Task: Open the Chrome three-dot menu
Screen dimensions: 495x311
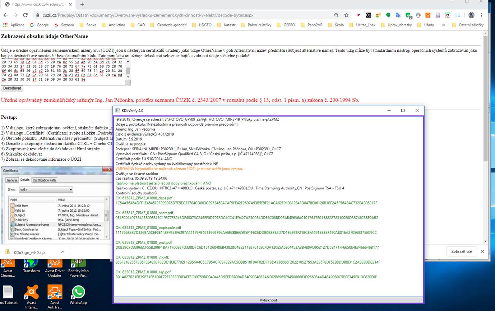Action: coord(481,15)
